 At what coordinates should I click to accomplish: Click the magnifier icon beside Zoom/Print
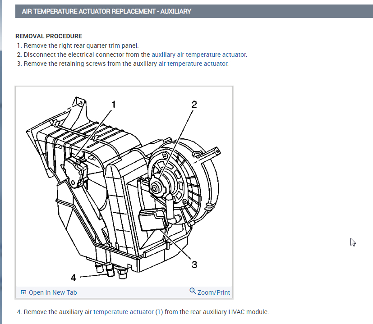click(x=193, y=291)
